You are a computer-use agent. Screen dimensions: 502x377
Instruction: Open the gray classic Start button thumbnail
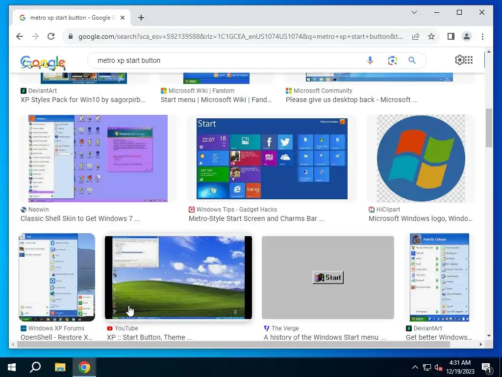tap(328, 278)
